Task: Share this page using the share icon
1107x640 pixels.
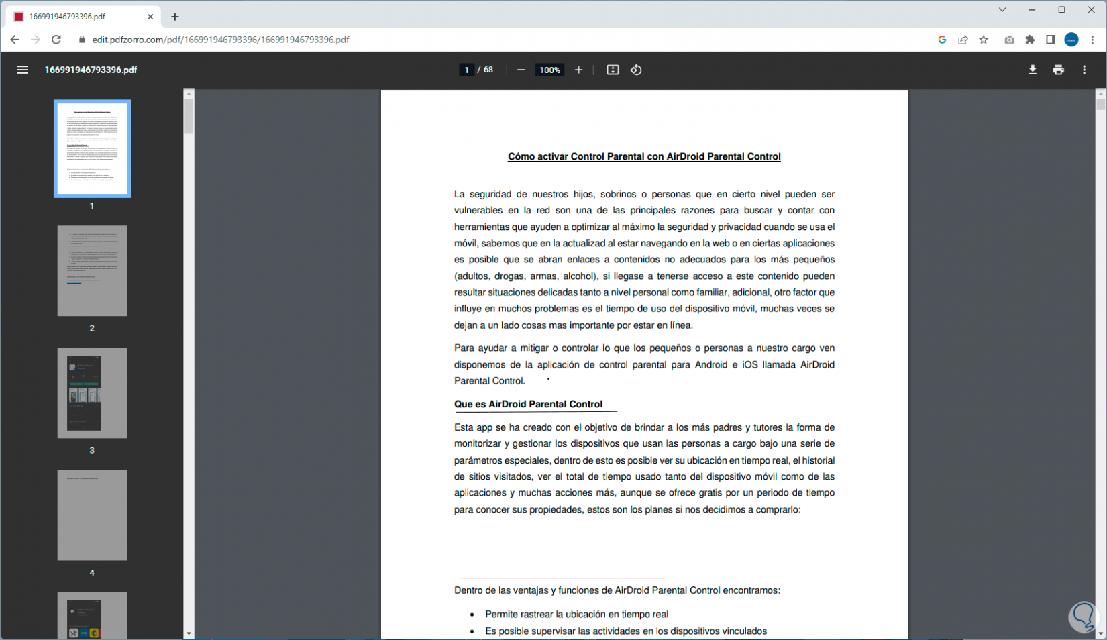Action: click(x=963, y=40)
